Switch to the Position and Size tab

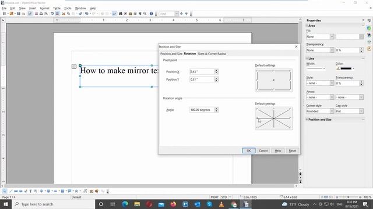tap(171, 54)
